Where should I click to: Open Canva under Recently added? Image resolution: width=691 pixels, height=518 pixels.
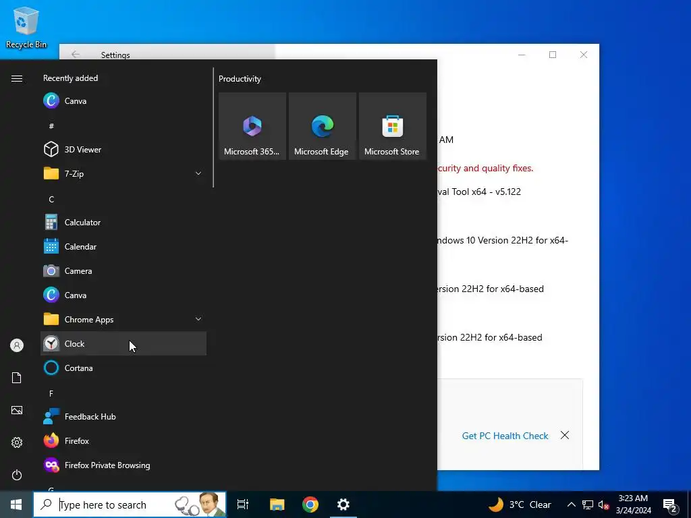(123, 101)
